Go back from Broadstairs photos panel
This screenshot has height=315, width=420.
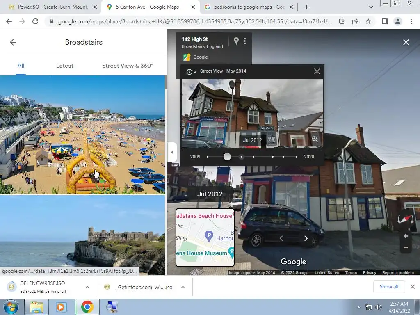tap(13, 42)
